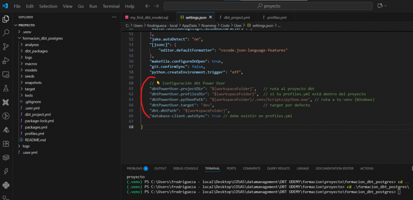
Task: Open the Testing flask icon view
Action: tap(6, 88)
